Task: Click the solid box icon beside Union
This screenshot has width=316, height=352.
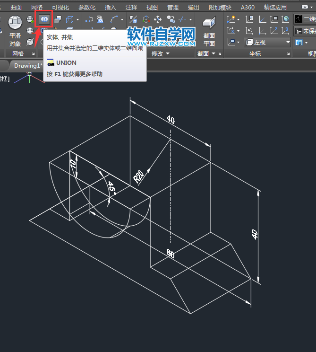Action: point(58,19)
